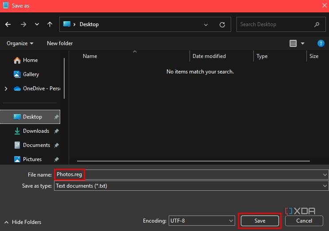Screen dimensions: 329x231
Task: Open Gallery in the navigation pane
Action: coord(31,74)
